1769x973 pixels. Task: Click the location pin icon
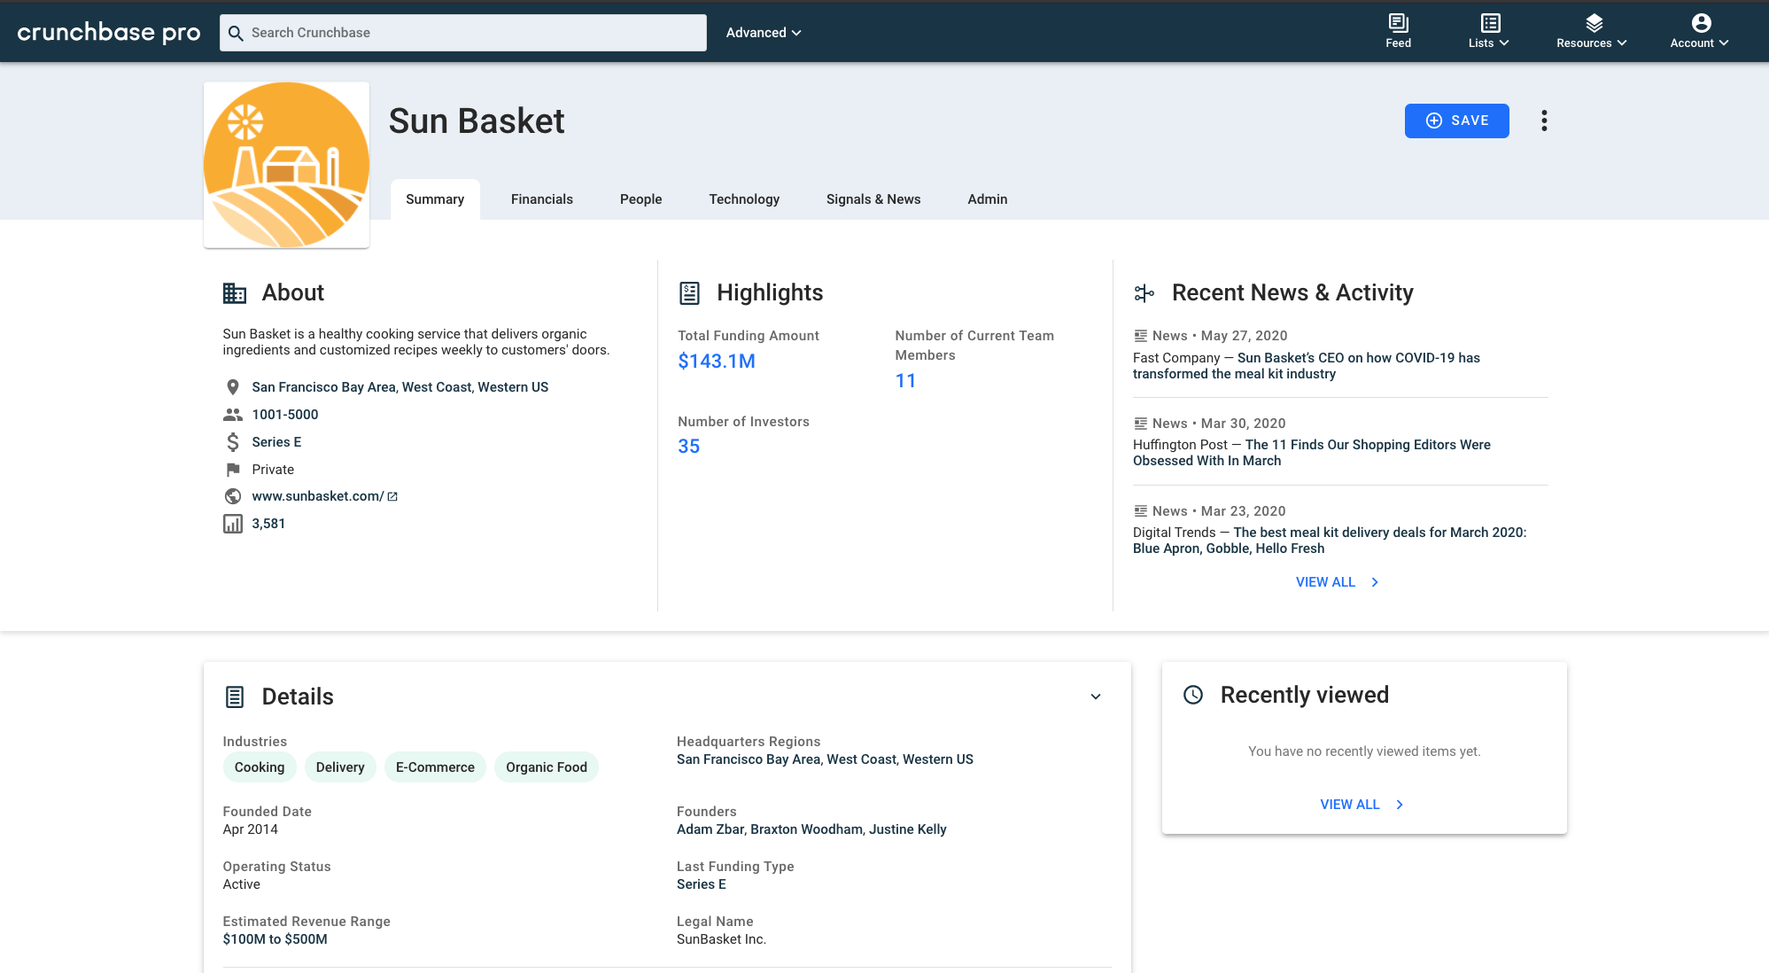click(x=233, y=387)
